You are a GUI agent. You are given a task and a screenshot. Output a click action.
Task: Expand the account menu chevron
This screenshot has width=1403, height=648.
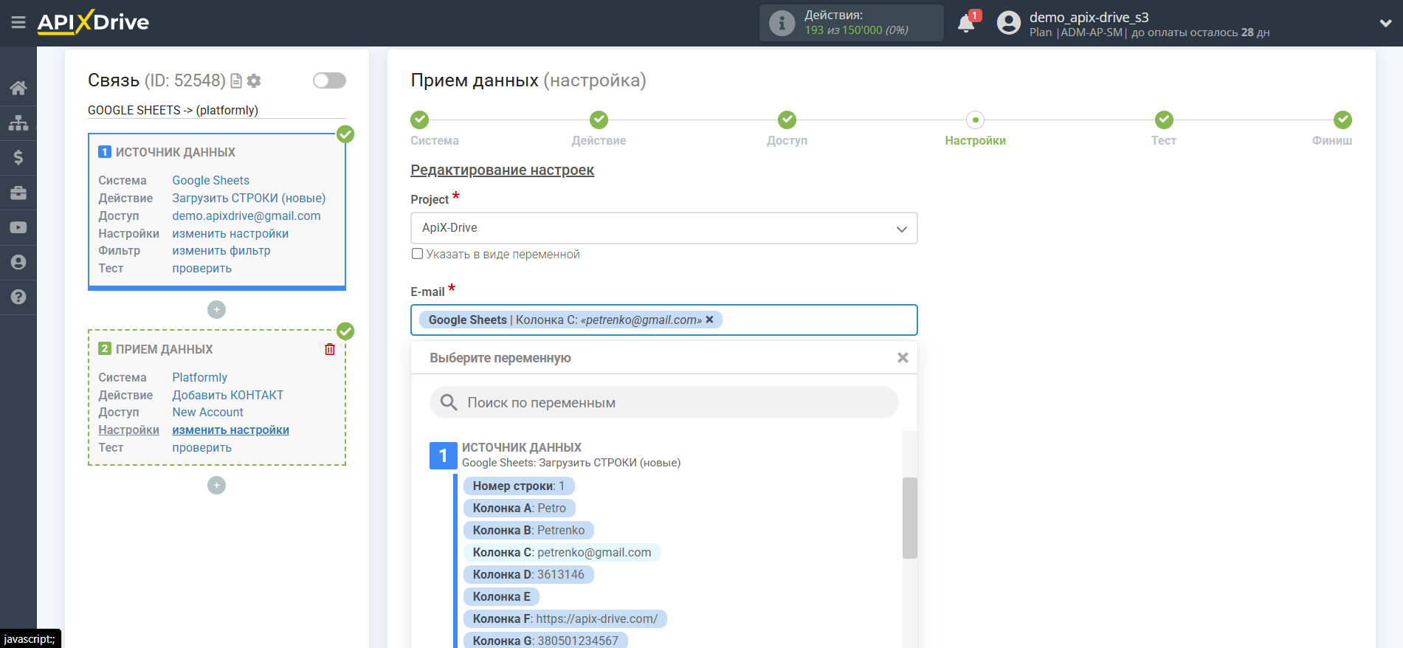(1385, 23)
